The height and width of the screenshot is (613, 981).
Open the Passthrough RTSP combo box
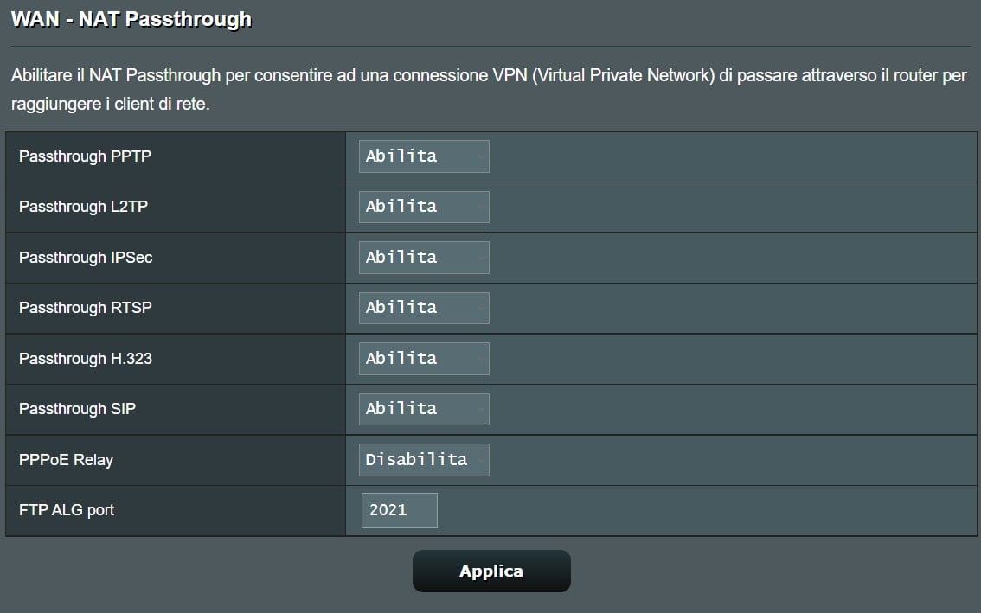click(424, 308)
